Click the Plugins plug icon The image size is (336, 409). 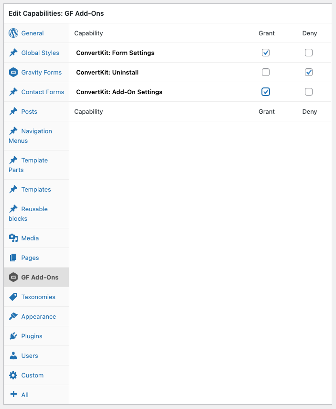13,336
